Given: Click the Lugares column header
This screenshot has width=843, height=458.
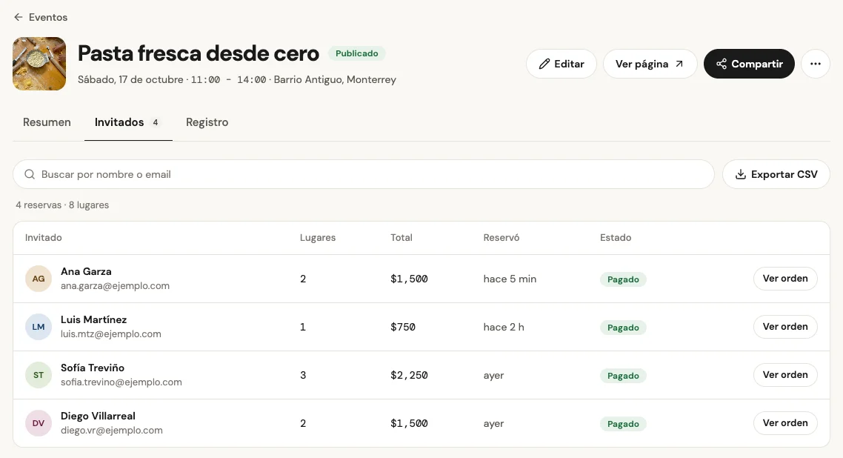Looking at the screenshot, I should (318, 238).
